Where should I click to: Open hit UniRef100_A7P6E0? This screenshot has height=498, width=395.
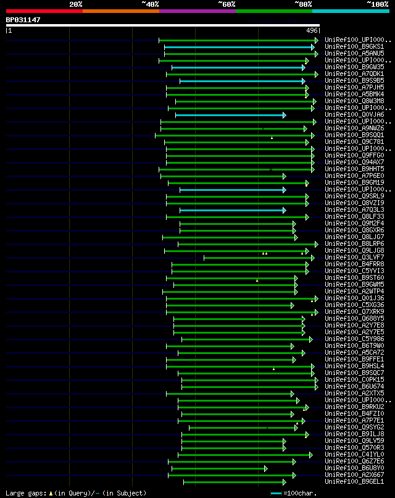pos(354,175)
